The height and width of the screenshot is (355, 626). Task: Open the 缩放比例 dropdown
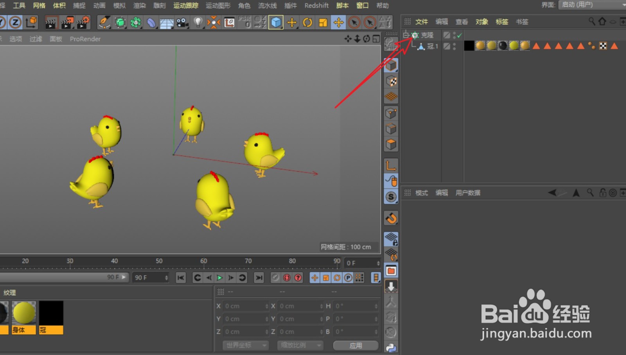pyautogui.click(x=300, y=345)
